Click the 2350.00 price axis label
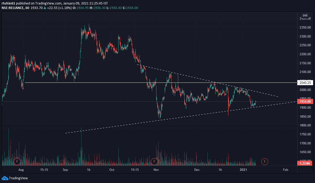 [305, 28]
